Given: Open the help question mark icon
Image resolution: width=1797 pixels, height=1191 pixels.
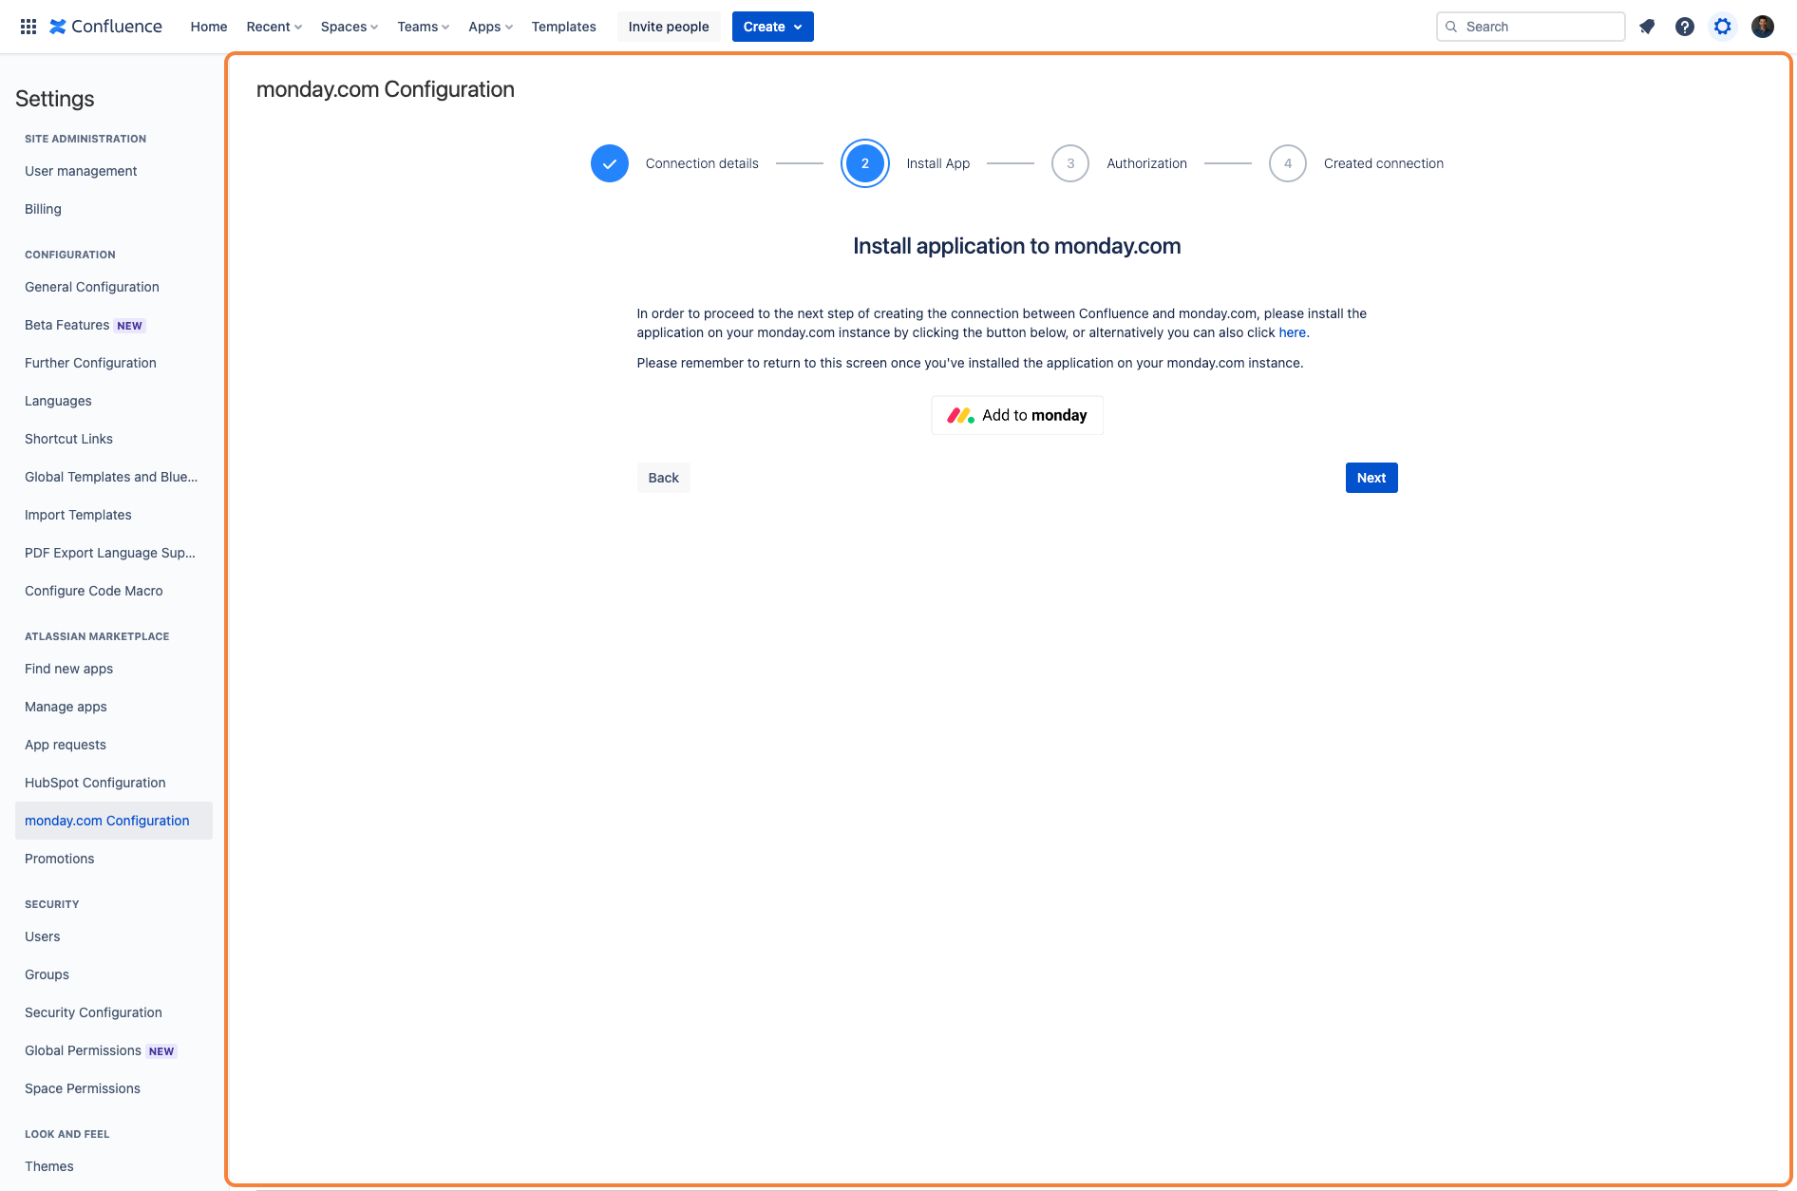Looking at the screenshot, I should 1685,27.
